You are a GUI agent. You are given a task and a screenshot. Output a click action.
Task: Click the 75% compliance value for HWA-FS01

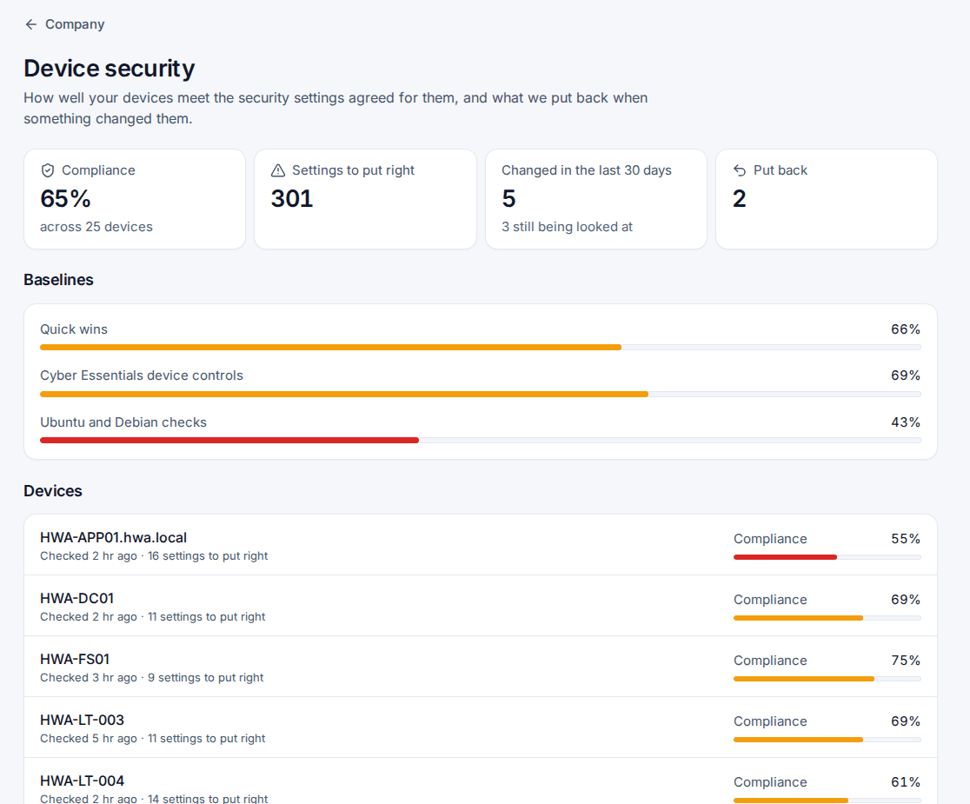pyautogui.click(x=906, y=661)
